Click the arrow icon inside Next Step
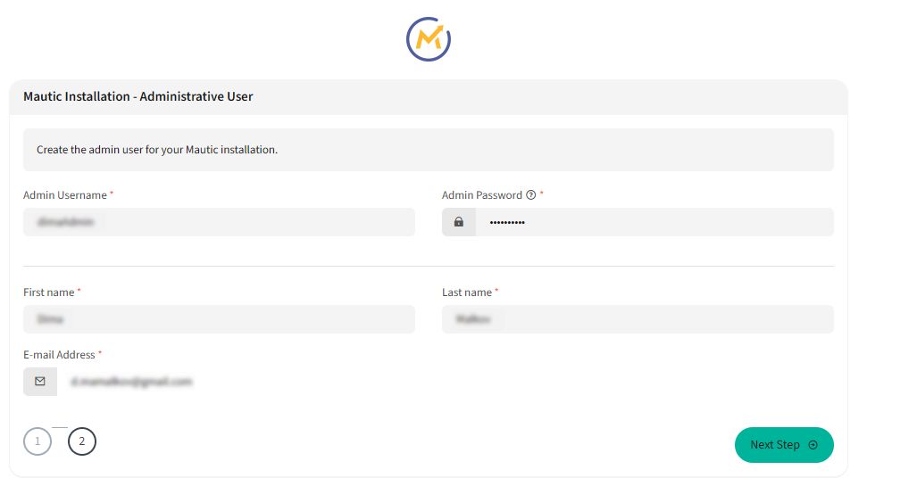The image size is (917, 478). tap(813, 445)
